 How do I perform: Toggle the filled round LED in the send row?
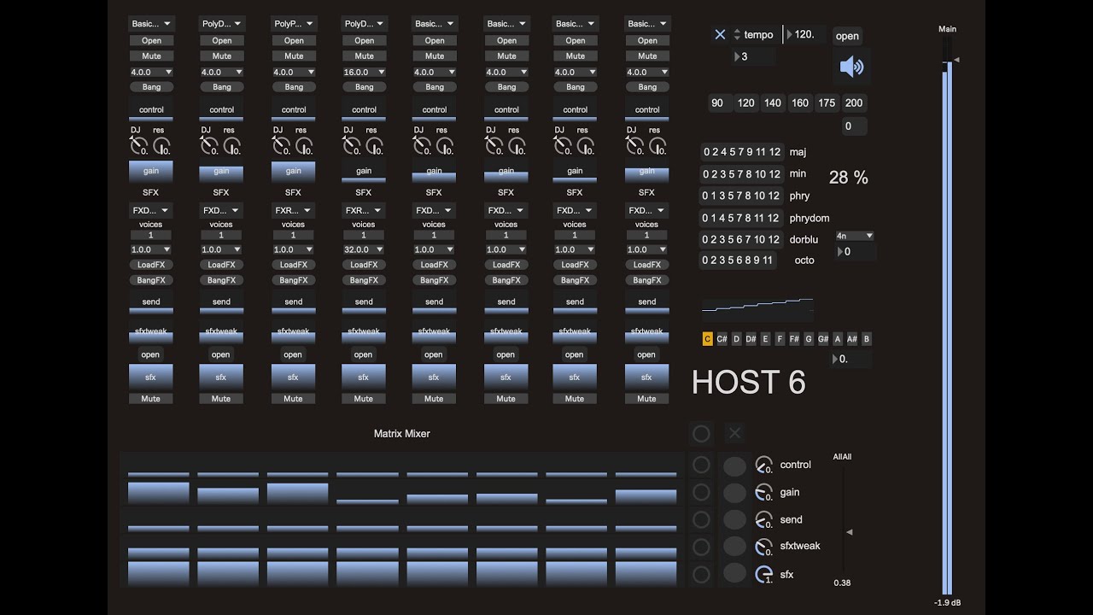click(734, 520)
